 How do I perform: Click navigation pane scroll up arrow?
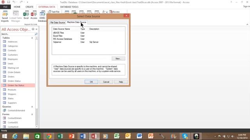[x=37, y=38]
